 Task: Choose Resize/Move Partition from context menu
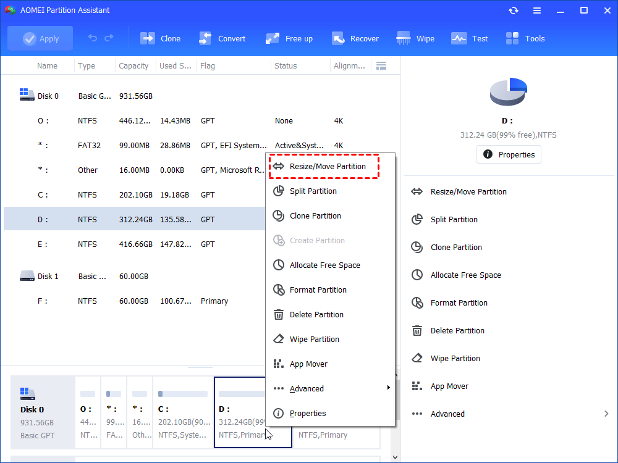coord(327,166)
